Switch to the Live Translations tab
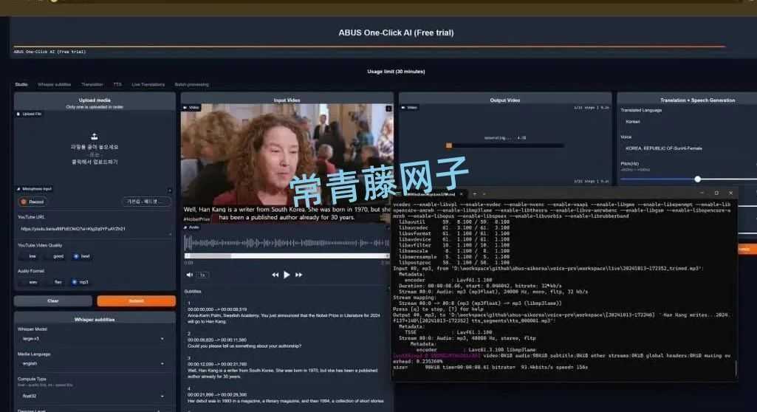Viewport: 757px width, 412px height. click(x=148, y=84)
